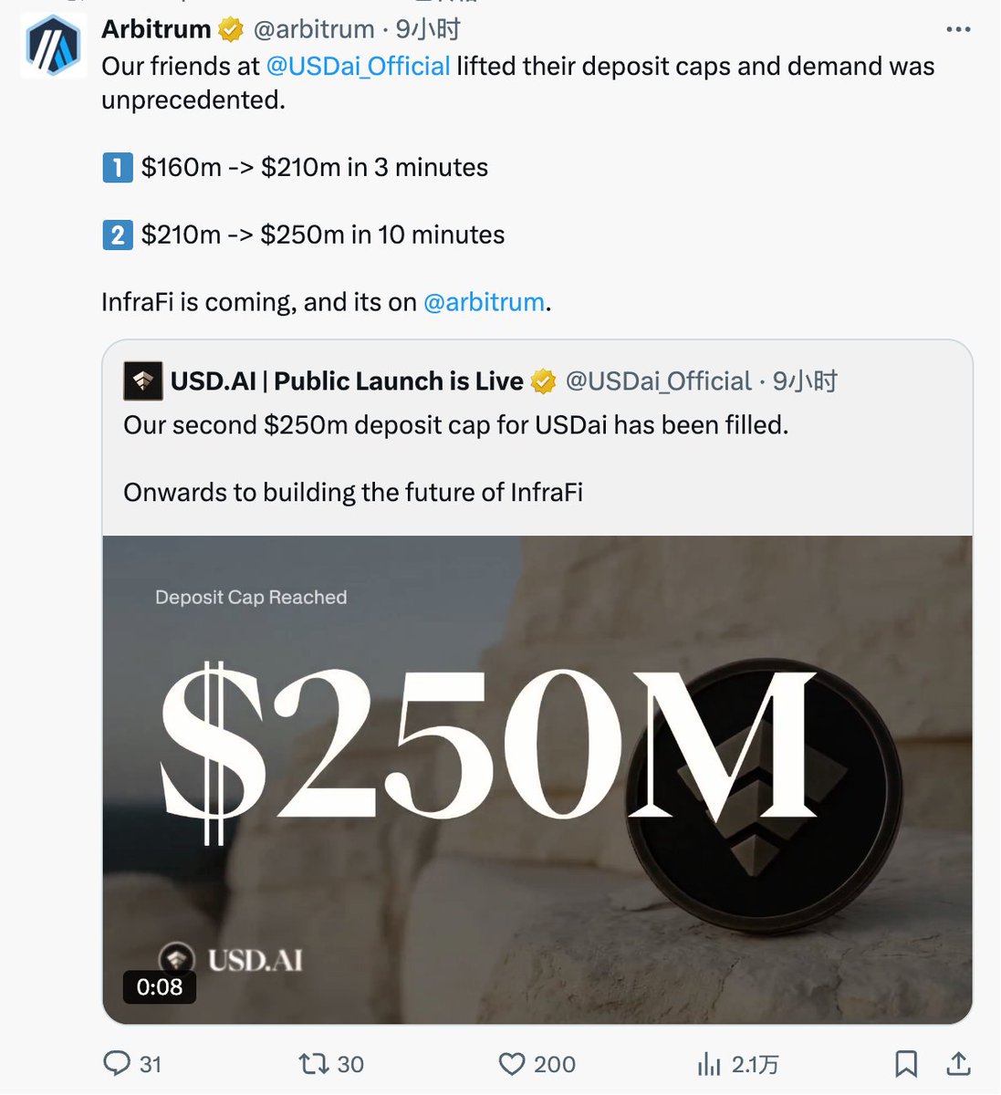Open quoted tweet's @USDai_Official handle

pos(658,381)
